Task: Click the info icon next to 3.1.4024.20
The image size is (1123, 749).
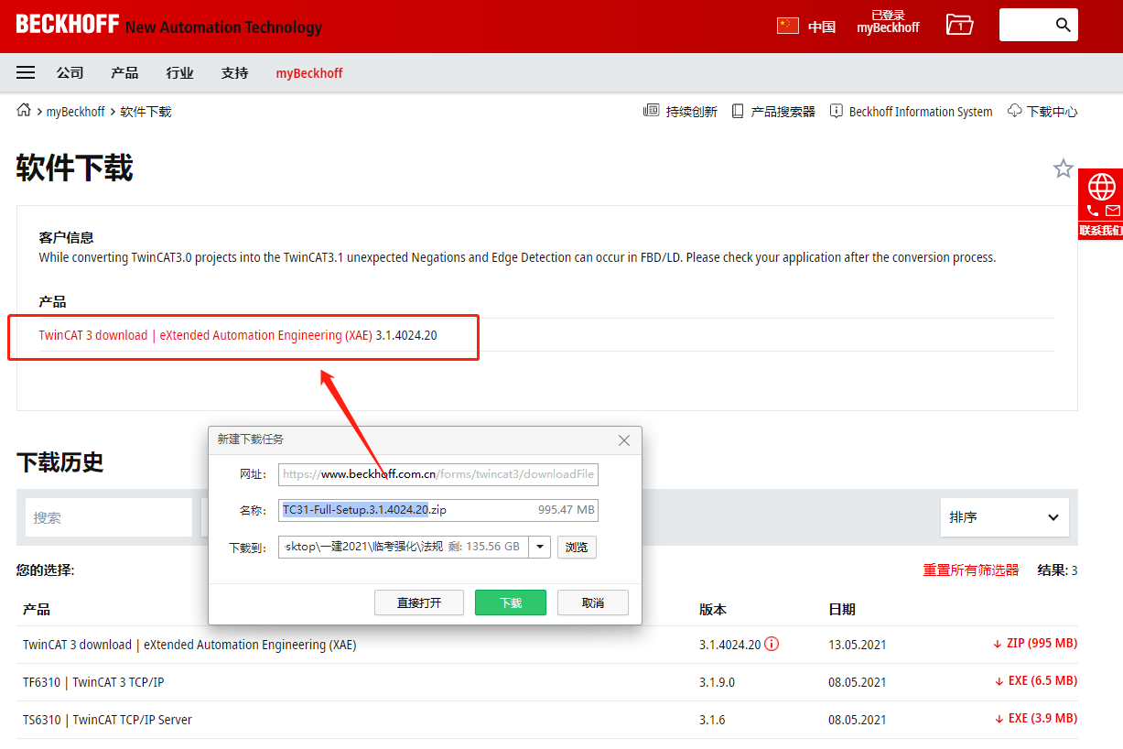Action: click(x=772, y=644)
